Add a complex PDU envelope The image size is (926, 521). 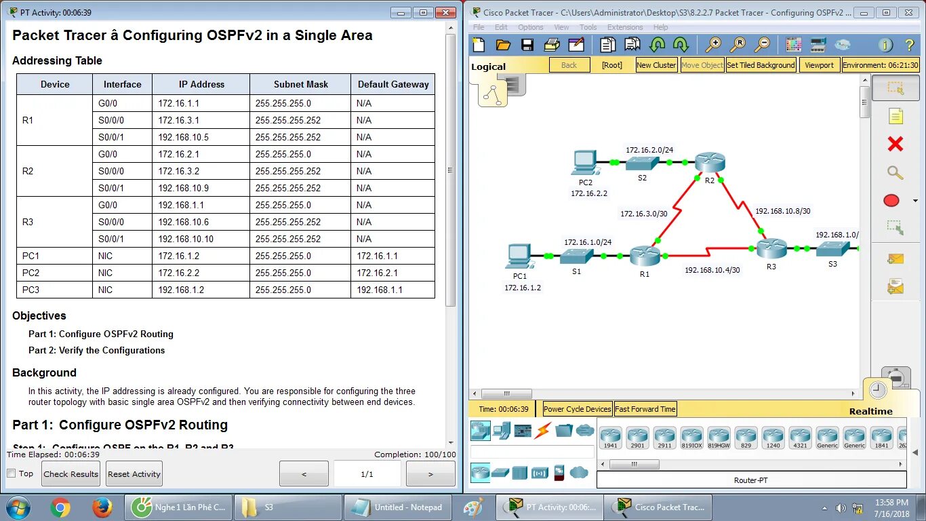pos(895,287)
